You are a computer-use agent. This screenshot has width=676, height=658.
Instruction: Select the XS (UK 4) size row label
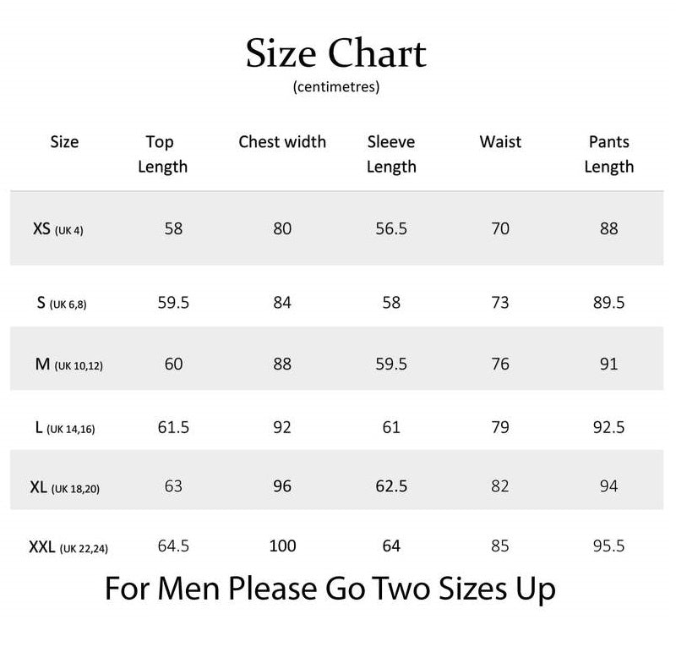58,229
